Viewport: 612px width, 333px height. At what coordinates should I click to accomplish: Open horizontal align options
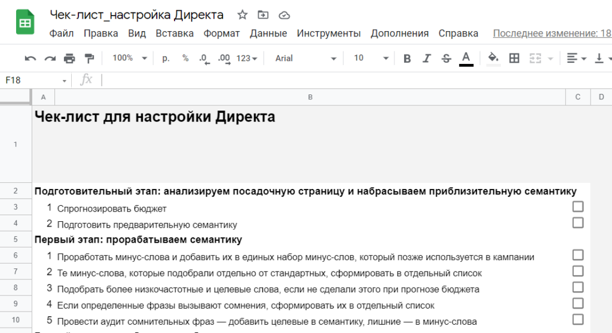(x=576, y=59)
